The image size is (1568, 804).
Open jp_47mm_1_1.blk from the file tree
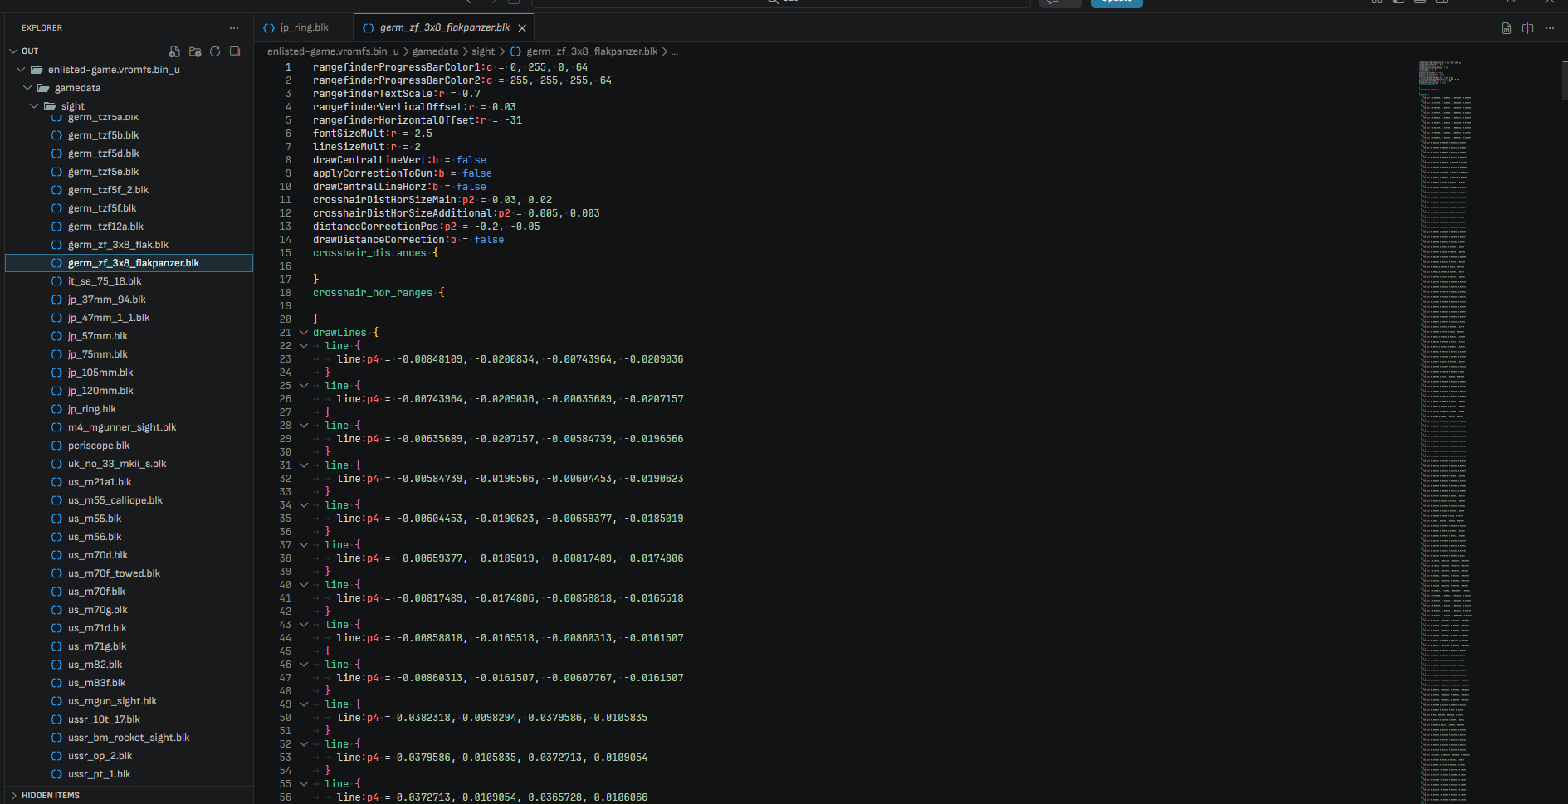click(x=129, y=318)
